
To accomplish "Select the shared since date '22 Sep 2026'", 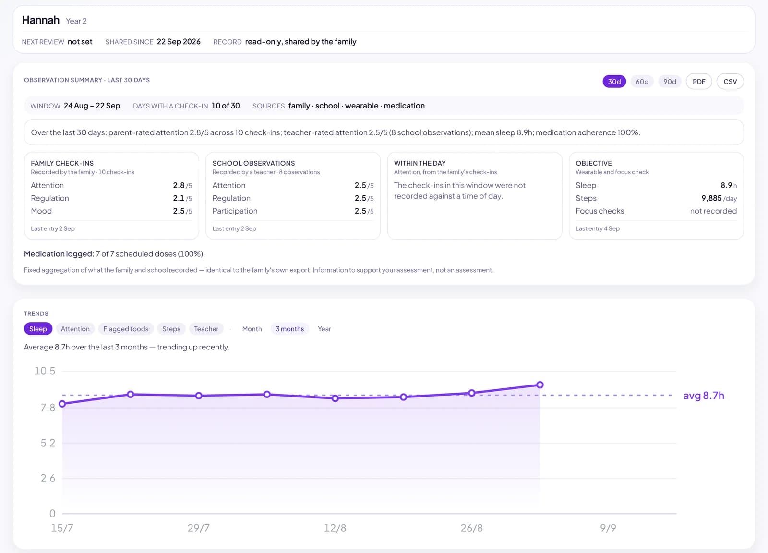I will tap(179, 42).
